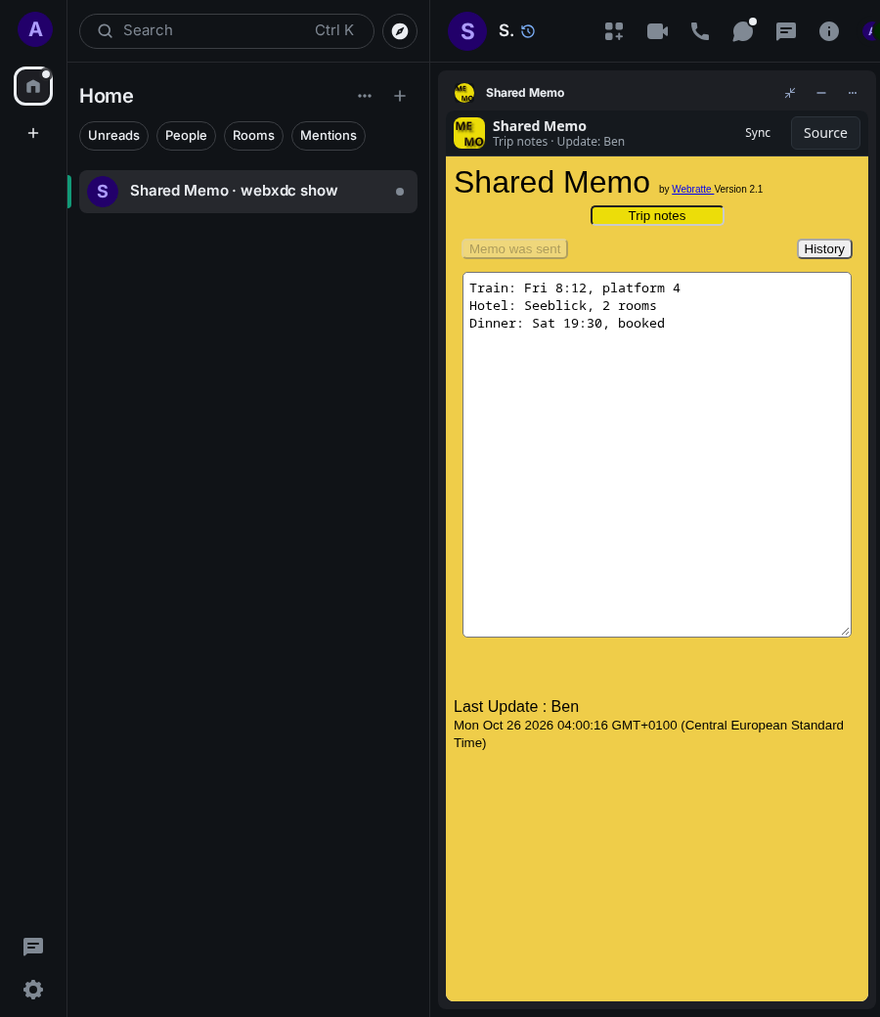This screenshot has width=880, height=1017.
Task: Open Shared Memo widget more options
Action: pyautogui.click(x=852, y=93)
